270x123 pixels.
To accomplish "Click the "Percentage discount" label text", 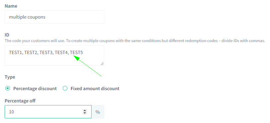I will click(35, 89).
